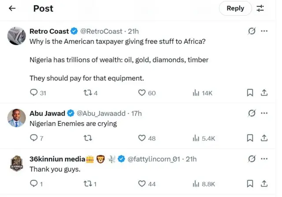Open more options on Abu Jawad's reply
Viewport: 282px width, 197px height.
click(x=264, y=113)
